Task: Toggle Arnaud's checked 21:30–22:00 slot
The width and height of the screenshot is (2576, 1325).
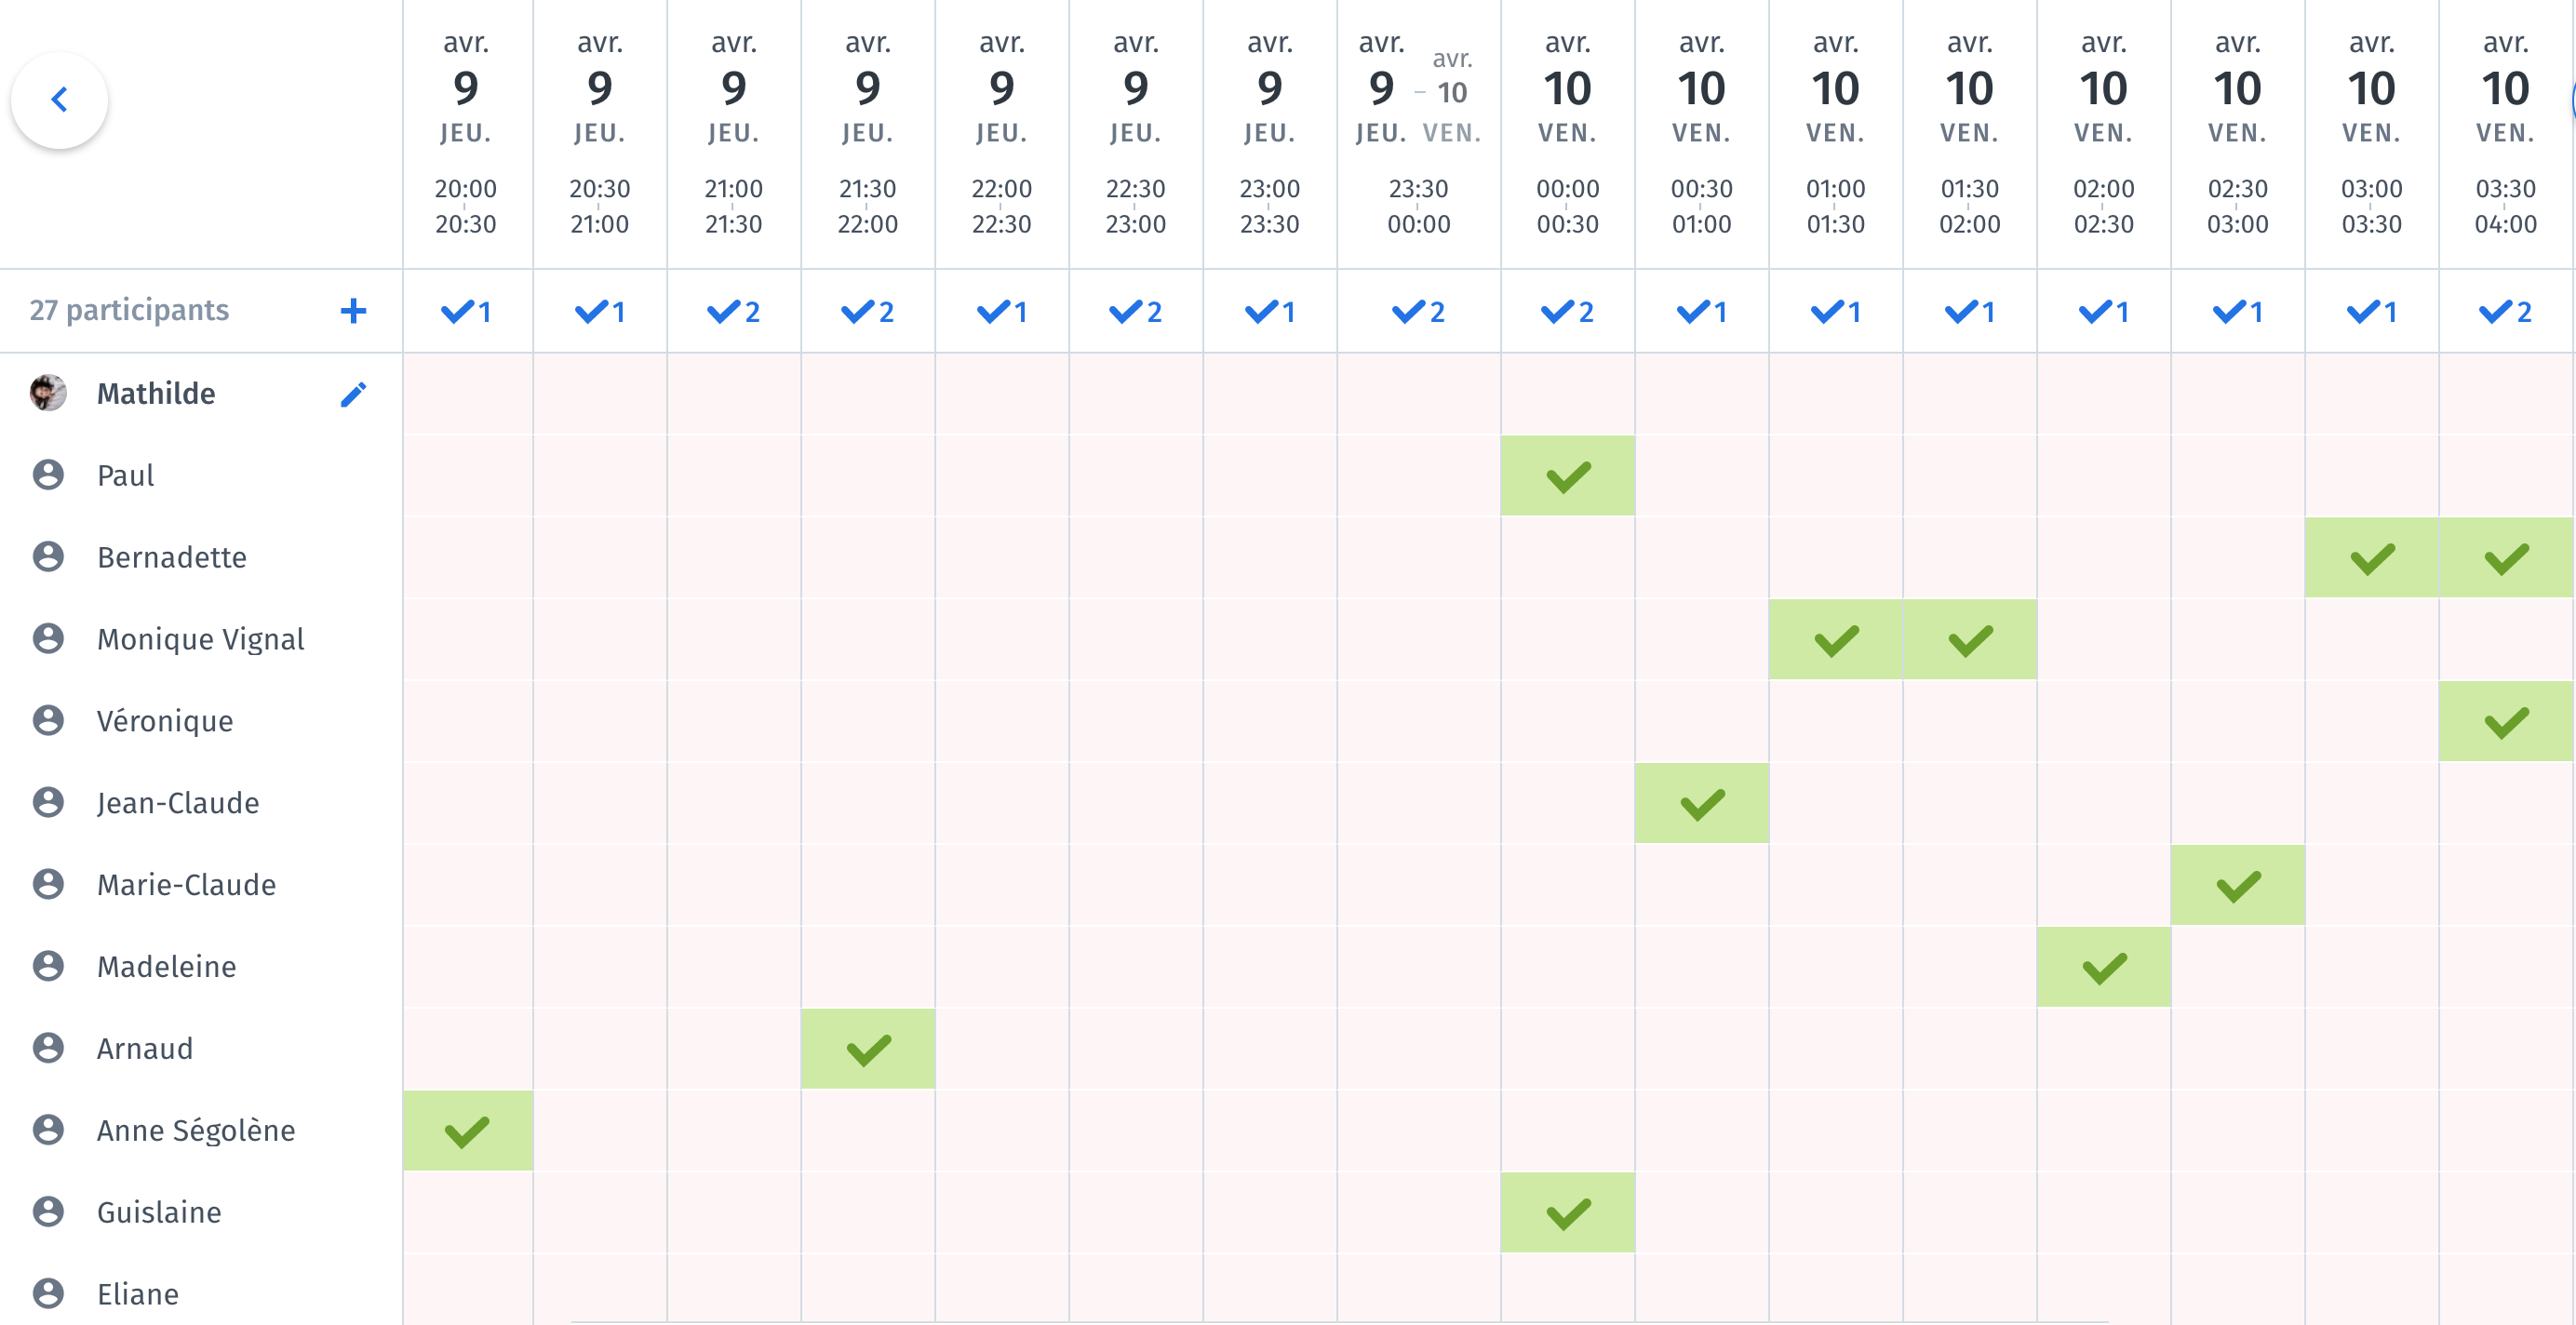Action: tap(867, 1049)
